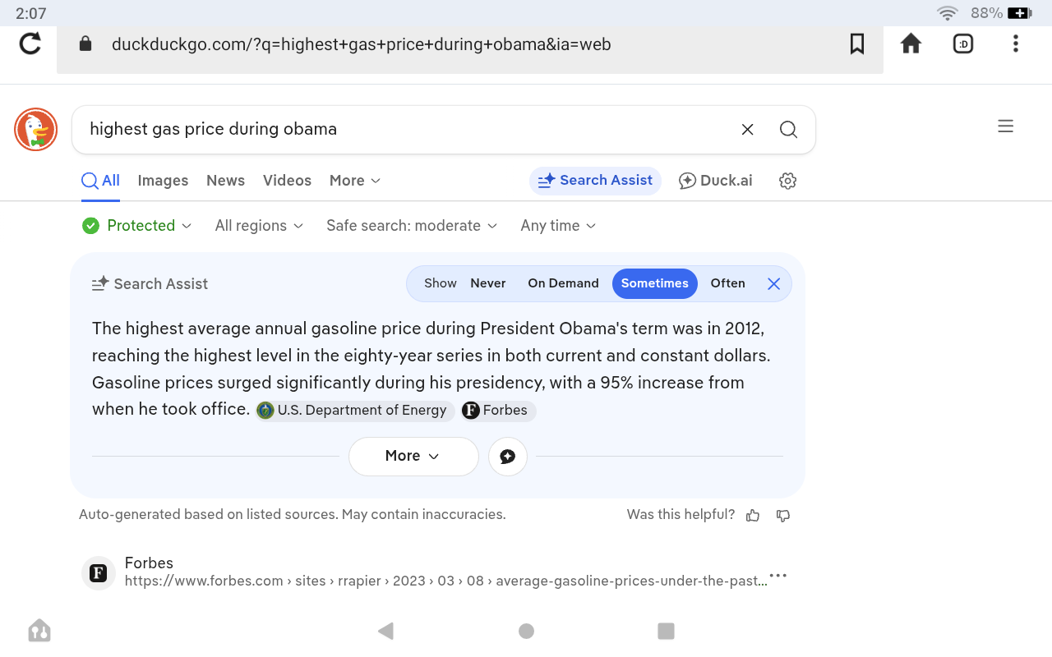Bookmark this page with the bookmark icon
The image size is (1052, 657).
coord(857,44)
